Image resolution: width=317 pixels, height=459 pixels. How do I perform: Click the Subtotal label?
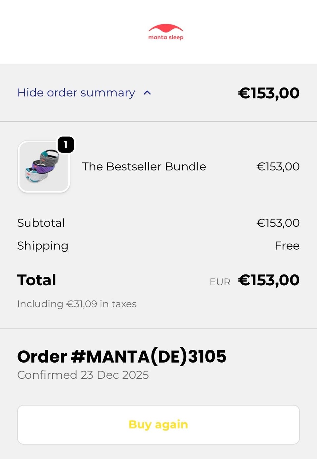pyautogui.click(x=41, y=223)
